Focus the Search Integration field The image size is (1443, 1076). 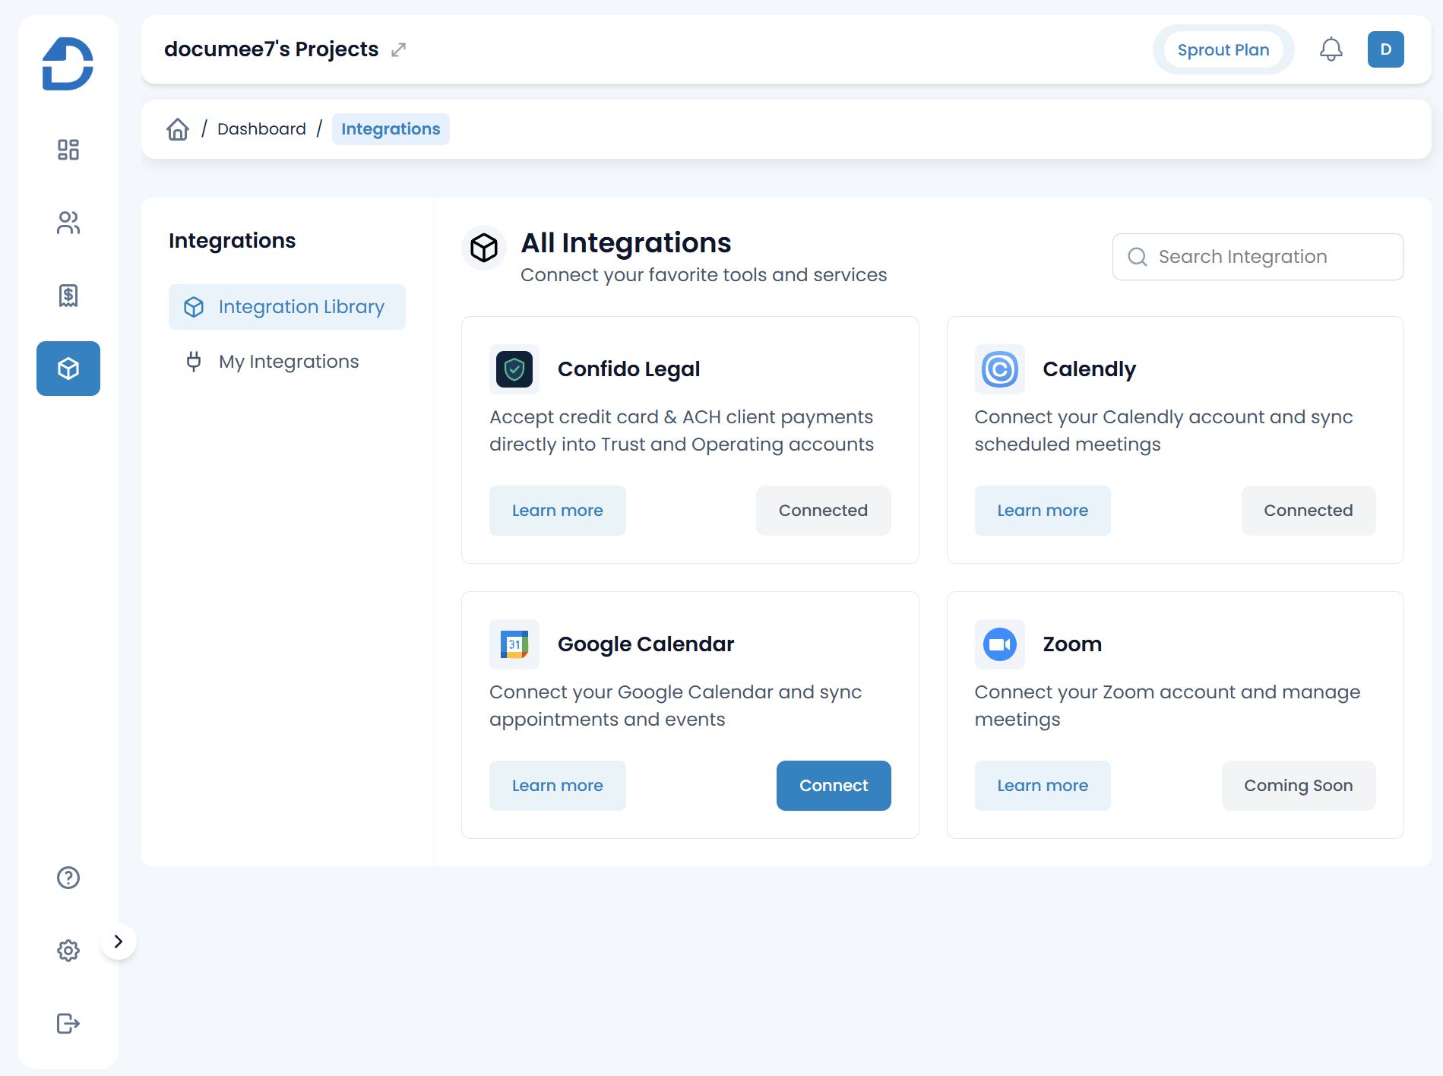click(x=1258, y=257)
